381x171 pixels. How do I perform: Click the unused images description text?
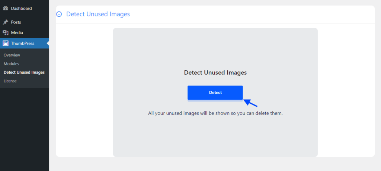[215, 113]
